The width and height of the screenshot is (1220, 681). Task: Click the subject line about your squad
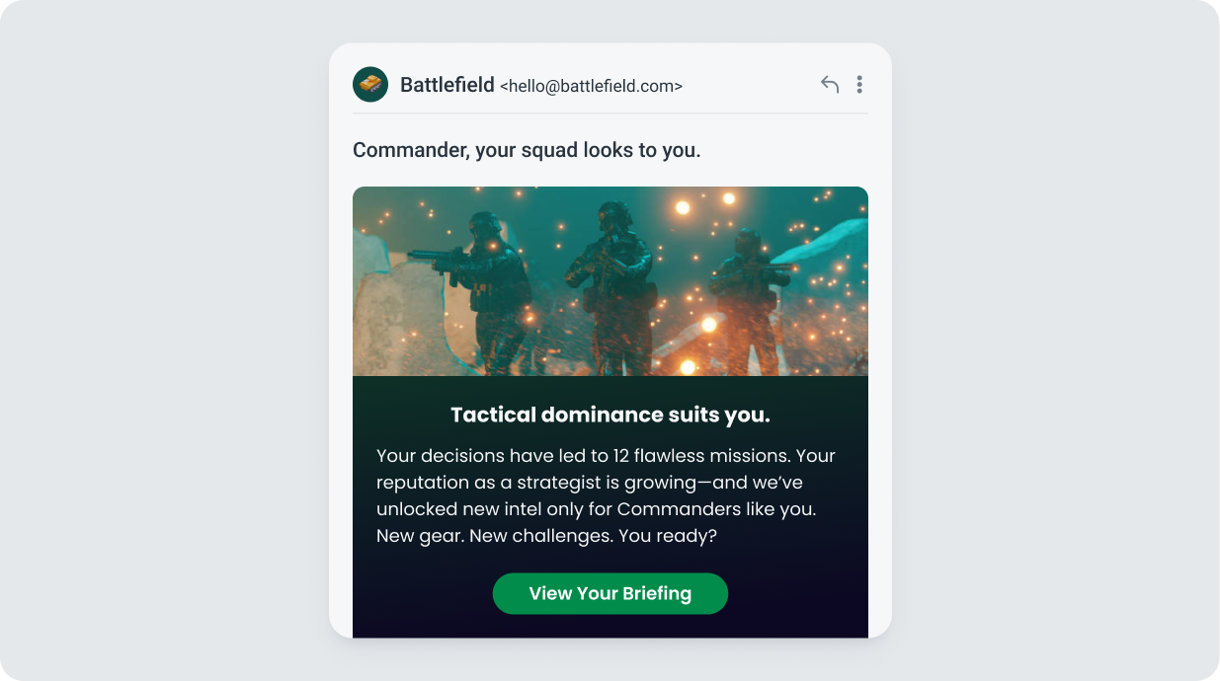pos(527,151)
